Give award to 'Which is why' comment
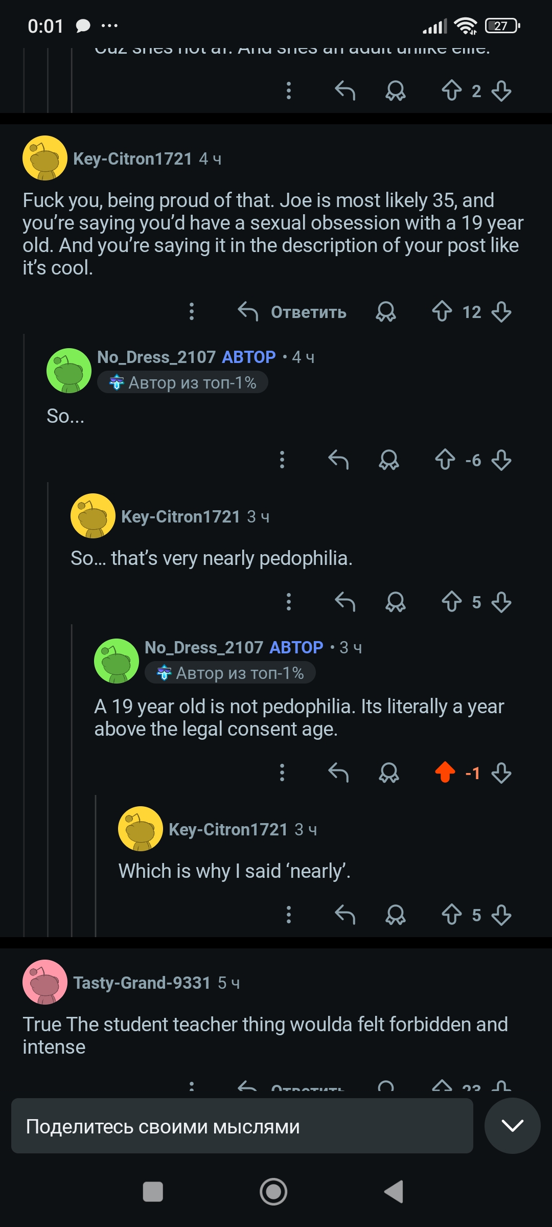Screen dimensions: 552x1227 (x=396, y=914)
